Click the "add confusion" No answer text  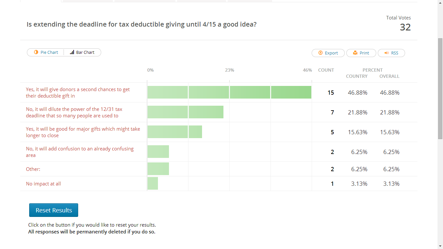pyautogui.click(x=80, y=152)
